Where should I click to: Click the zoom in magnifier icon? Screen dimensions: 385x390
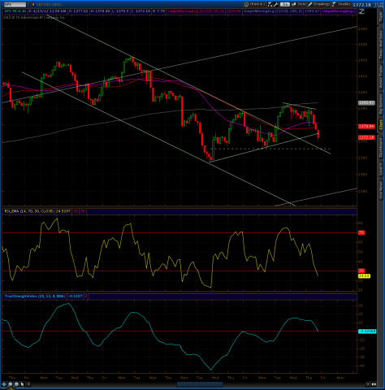coord(10,384)
